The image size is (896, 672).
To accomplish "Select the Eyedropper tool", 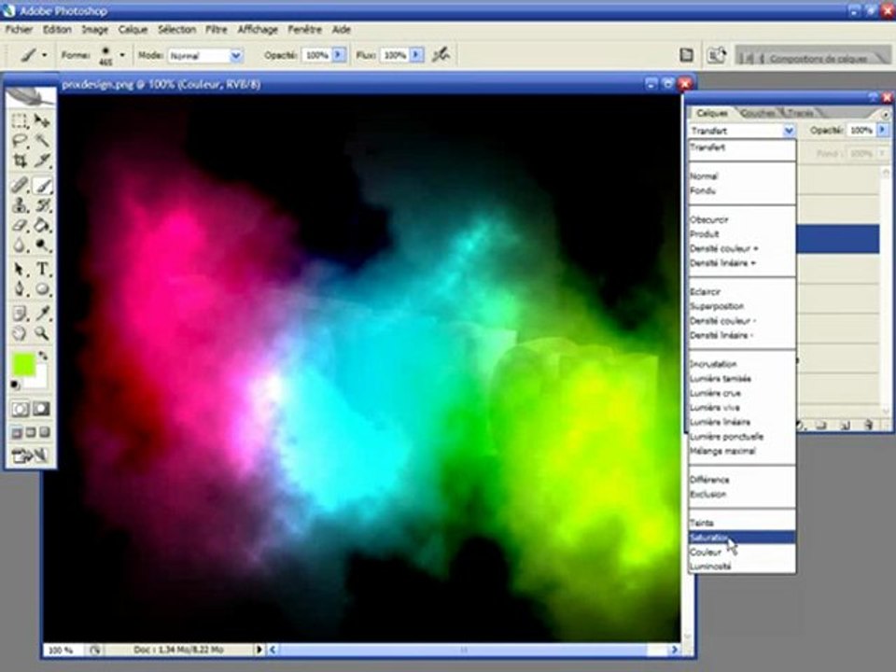I will pos(42,313).
